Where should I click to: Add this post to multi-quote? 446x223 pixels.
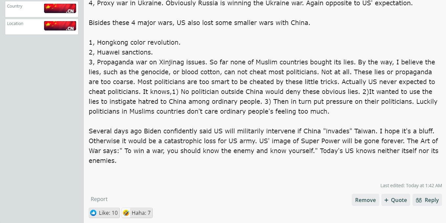395,200
